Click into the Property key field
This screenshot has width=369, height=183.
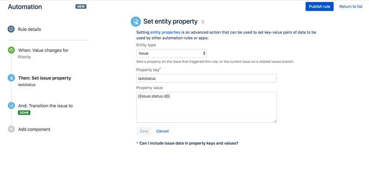click(x=207, y=78)
